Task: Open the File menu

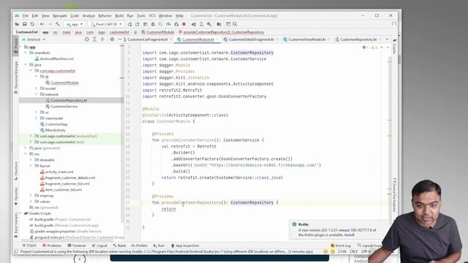Action: (26, 16)
